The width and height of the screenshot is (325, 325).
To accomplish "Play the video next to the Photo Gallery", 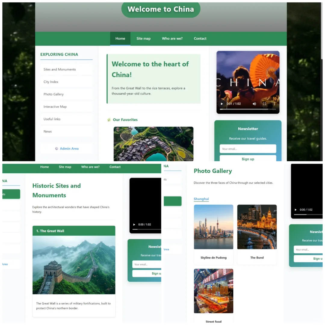I will pos(296,210).
